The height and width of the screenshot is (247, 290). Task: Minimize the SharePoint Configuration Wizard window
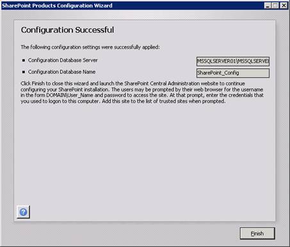point(268,6)
